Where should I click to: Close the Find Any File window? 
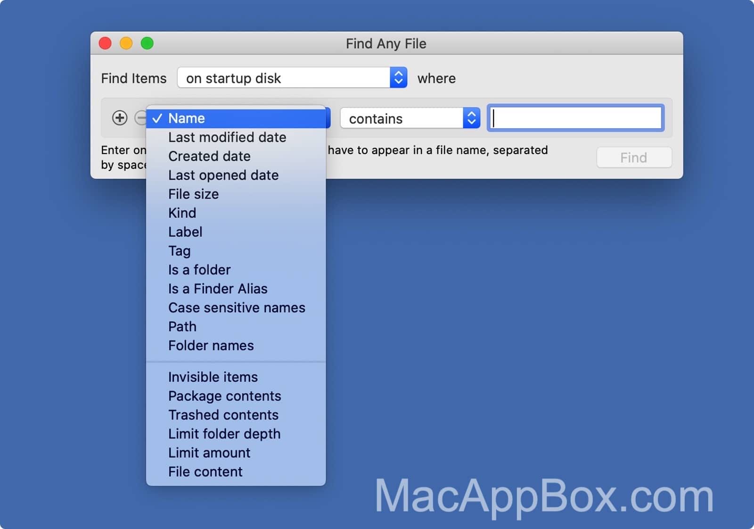pyautogui.click(x=105, y=43)
